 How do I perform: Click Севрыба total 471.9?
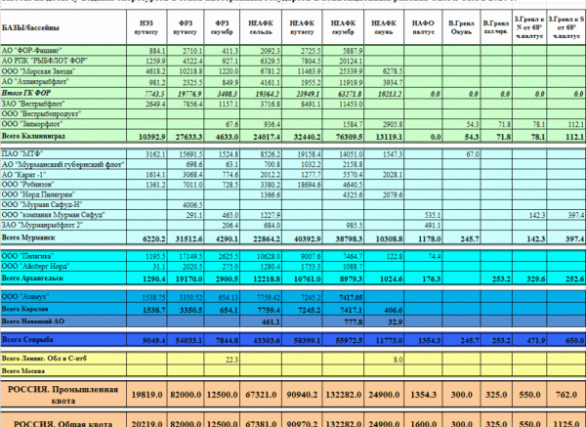pos(529,340)
